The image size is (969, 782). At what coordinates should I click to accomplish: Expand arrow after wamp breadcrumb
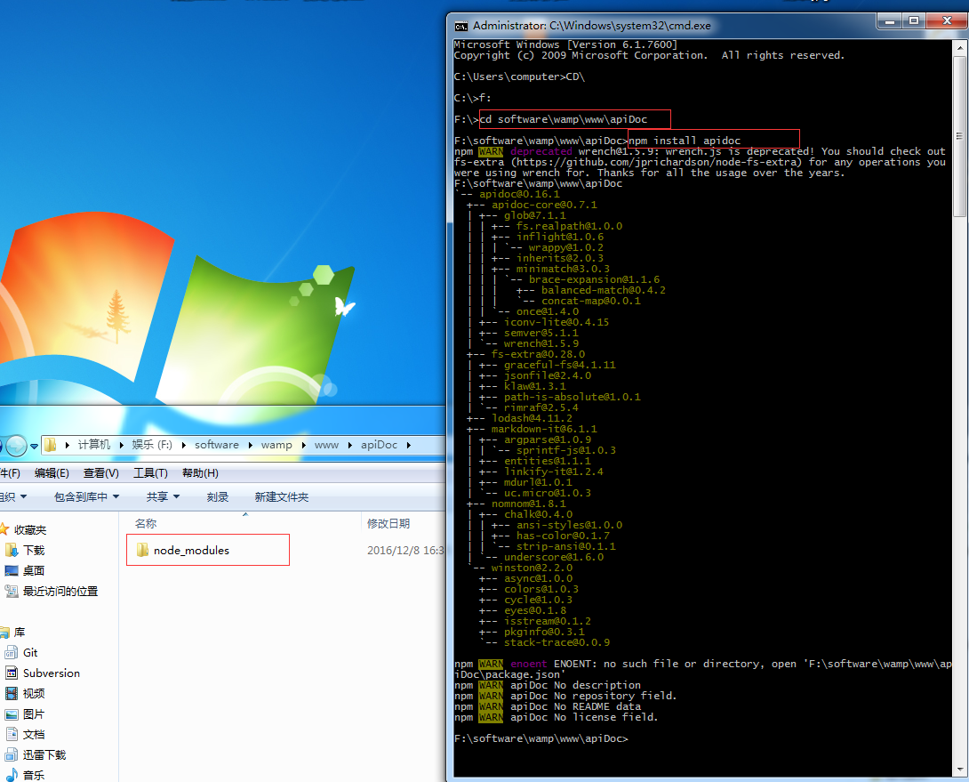[x=303, y=445]
